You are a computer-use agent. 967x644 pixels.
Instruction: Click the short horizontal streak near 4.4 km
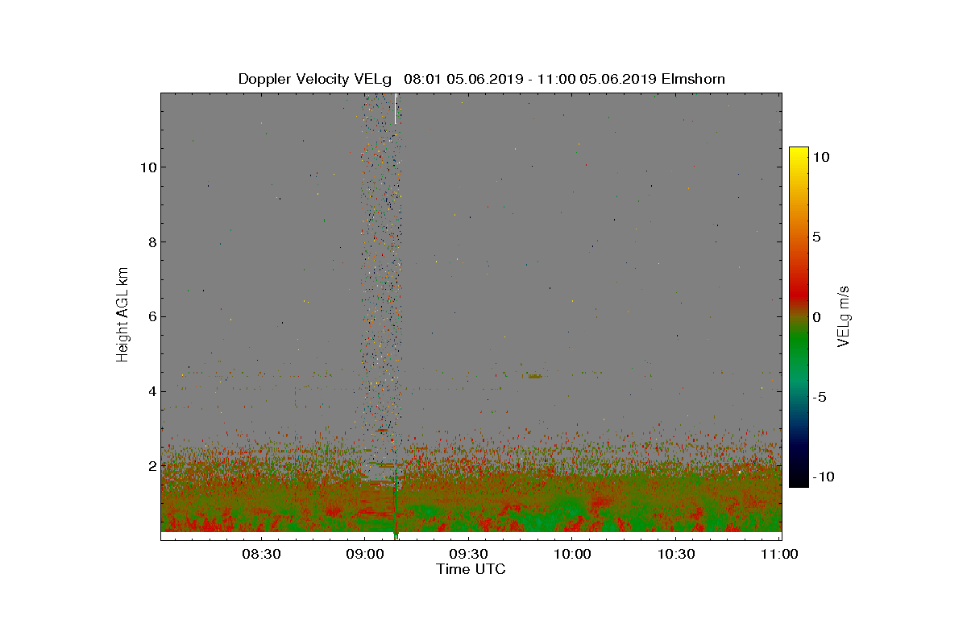coord(535,376)
